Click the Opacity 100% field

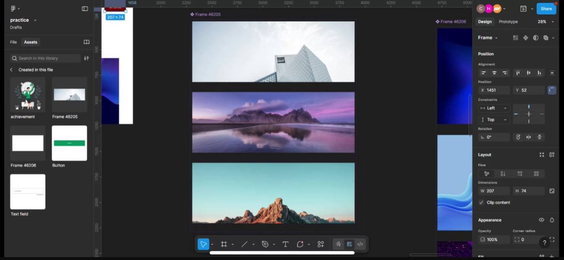(494, 239)
